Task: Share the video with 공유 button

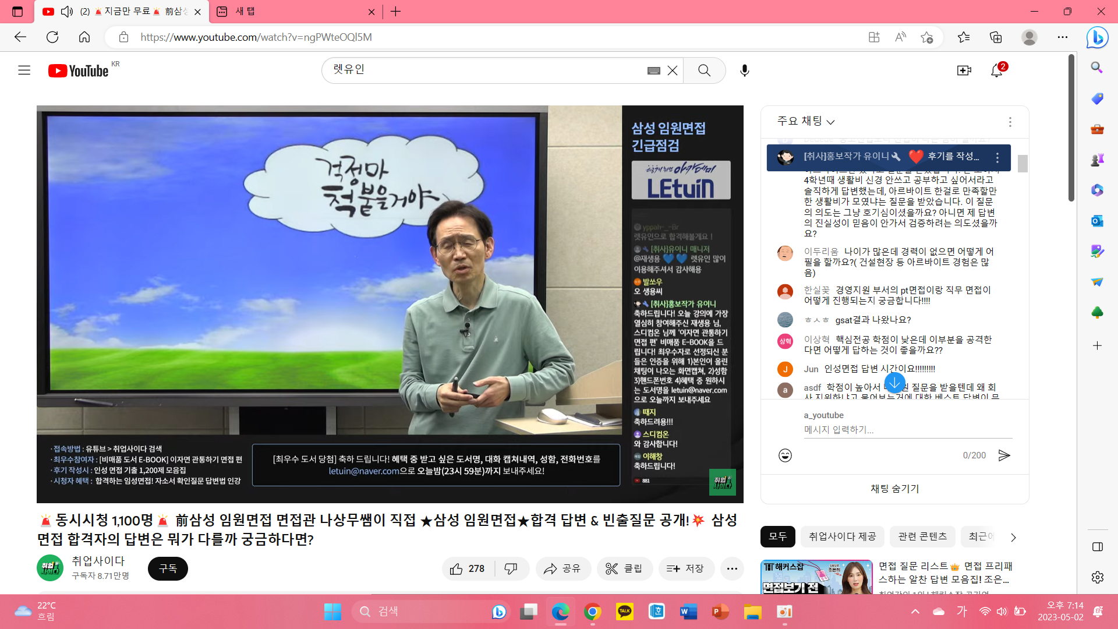Action: click(562, 568)
